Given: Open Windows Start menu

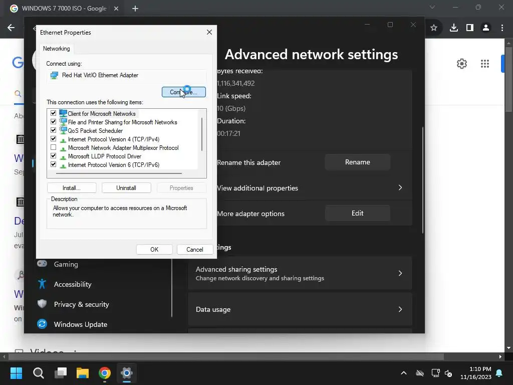Looking at the screenshot, I should (16, 373).
